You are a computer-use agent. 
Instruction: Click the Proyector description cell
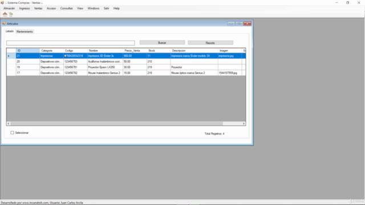[x=194, y=67]
